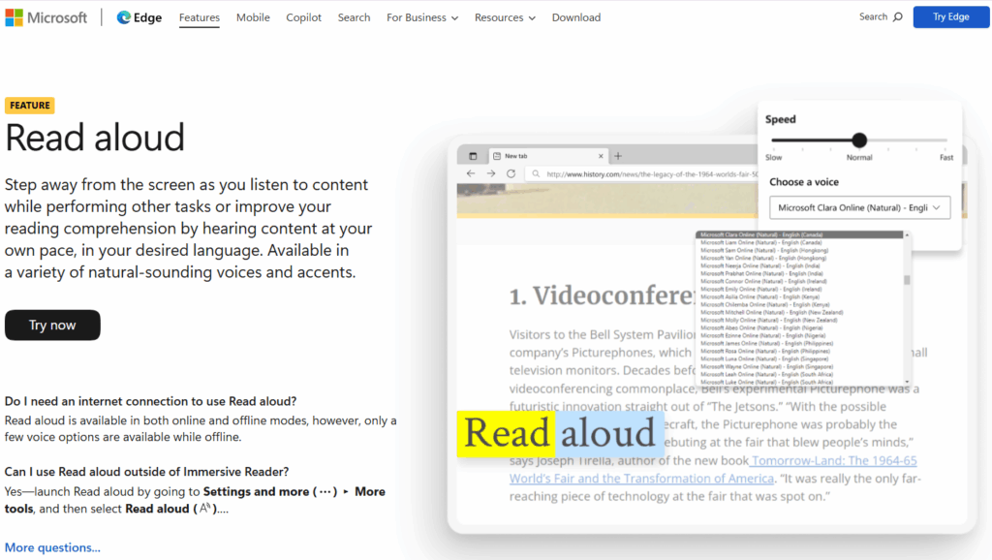Screen dimensions: 992x560
Task: Click voice list scrollbar up arrow
Action: tap(907, 234)
